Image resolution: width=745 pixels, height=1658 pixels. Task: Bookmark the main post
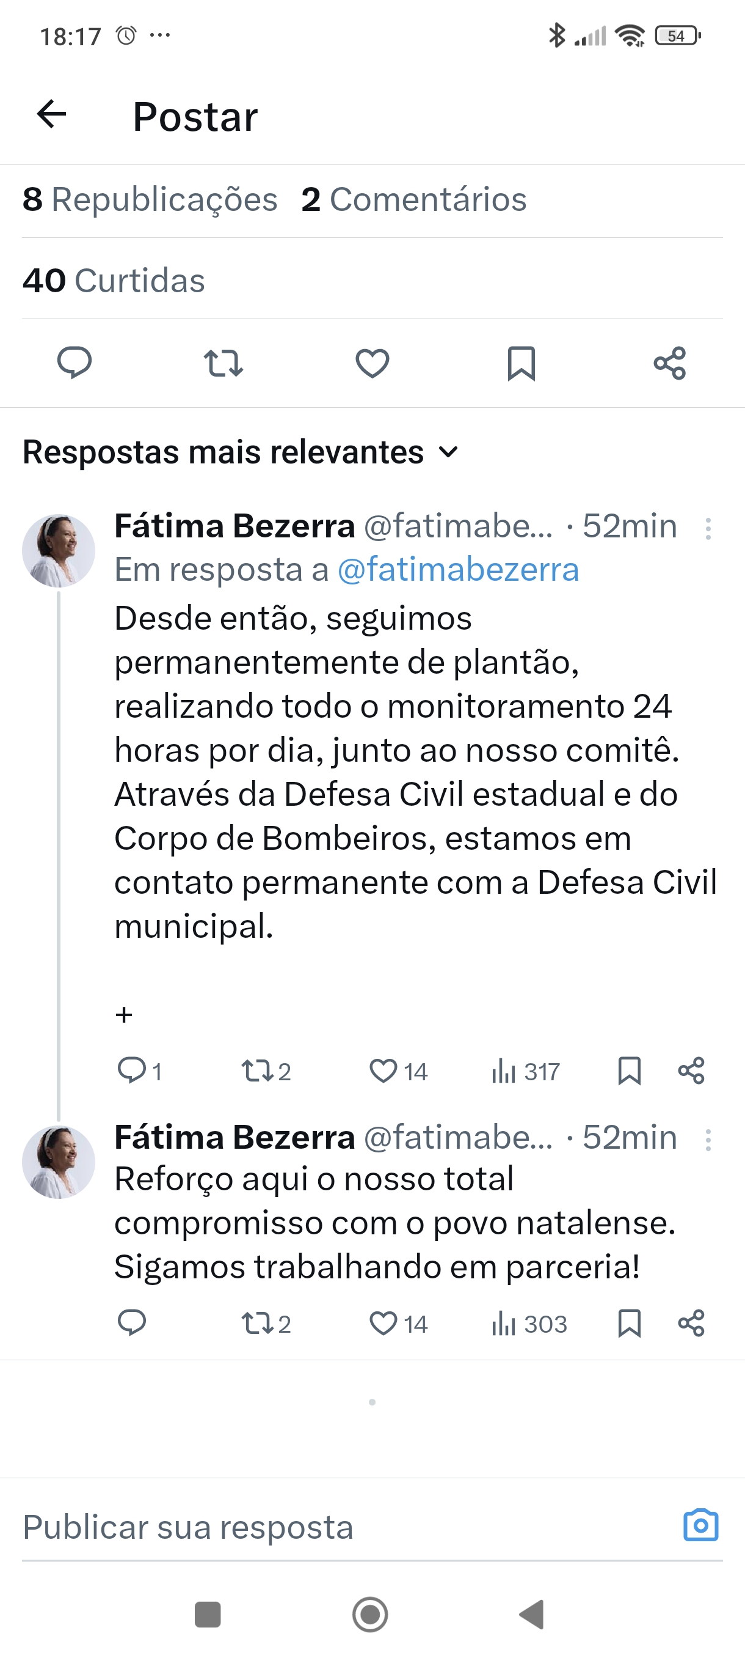click(521, 363)
